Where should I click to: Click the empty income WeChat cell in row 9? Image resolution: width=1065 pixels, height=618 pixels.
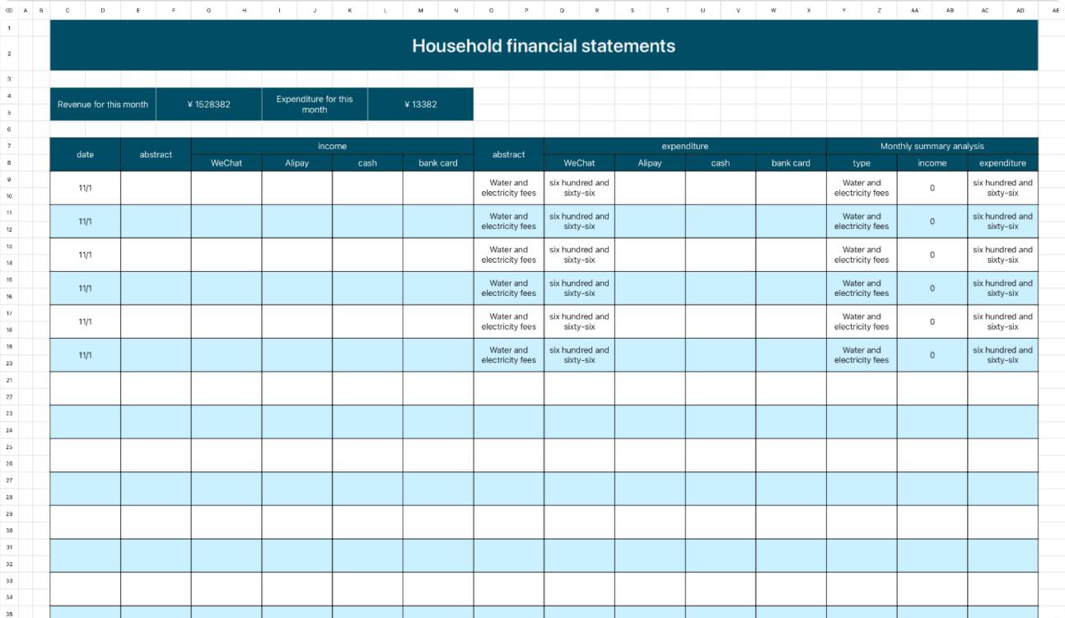227,188
